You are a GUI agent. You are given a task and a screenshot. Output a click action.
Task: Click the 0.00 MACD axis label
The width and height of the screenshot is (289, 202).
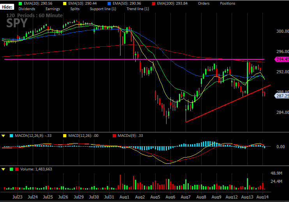click(x=280, y=147)
